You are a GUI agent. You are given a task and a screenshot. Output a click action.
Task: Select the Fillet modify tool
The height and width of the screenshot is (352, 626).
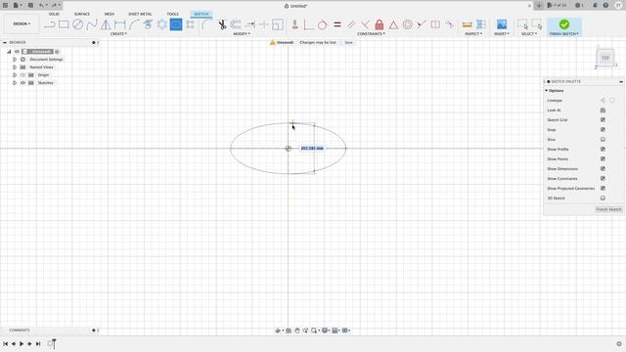click(x=205, y=24)
